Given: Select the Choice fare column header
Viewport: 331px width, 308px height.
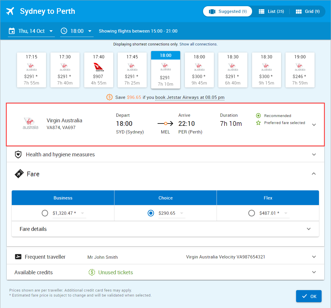Looking at the screenshot, I should coord(165,198).
